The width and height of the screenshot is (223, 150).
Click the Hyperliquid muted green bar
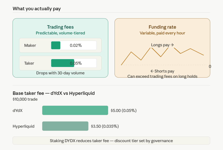(x=65, y=126)
